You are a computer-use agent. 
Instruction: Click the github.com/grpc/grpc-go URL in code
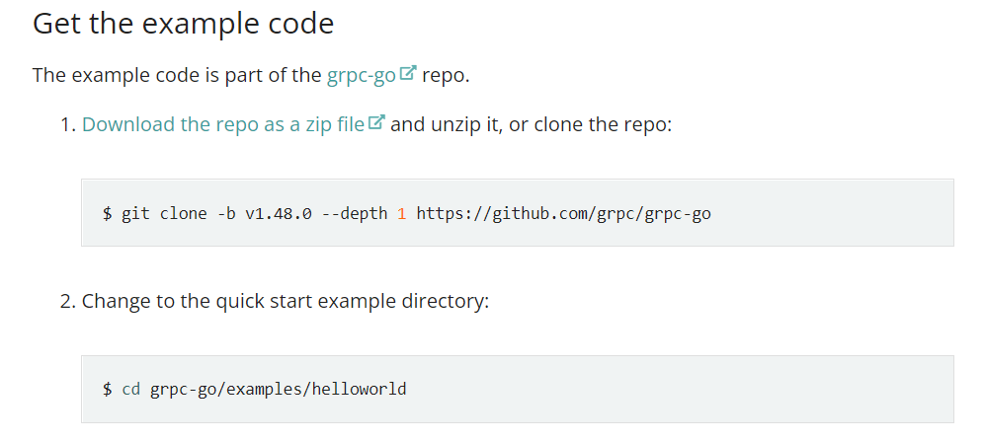[x=563, y=214]
